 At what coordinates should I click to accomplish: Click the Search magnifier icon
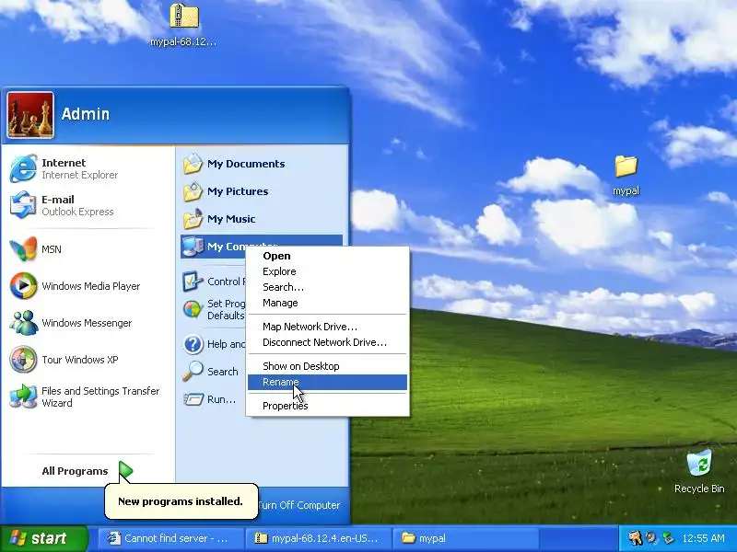(193, 372)
